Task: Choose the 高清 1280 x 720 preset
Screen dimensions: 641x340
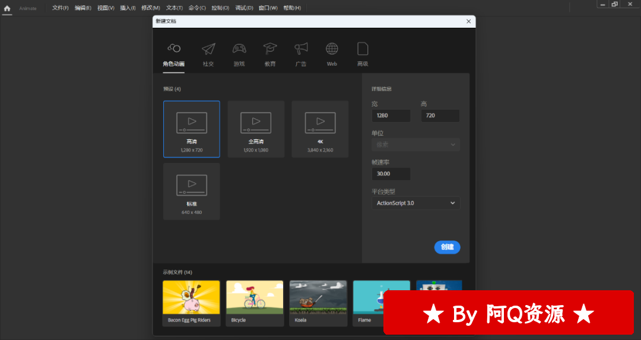Action: click(x=191, y=129)
